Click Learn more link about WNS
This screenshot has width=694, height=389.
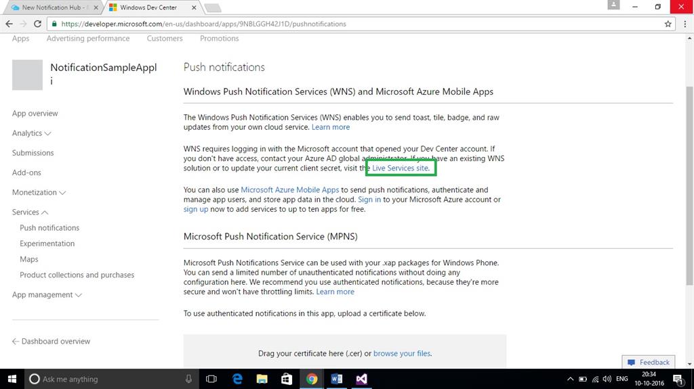[x=331, y=127]
